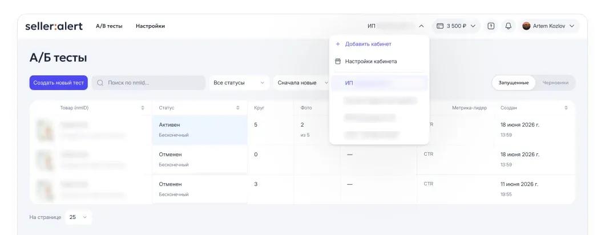Sort by Создан column arrows
605x235 pixels.
coord(566,108)
